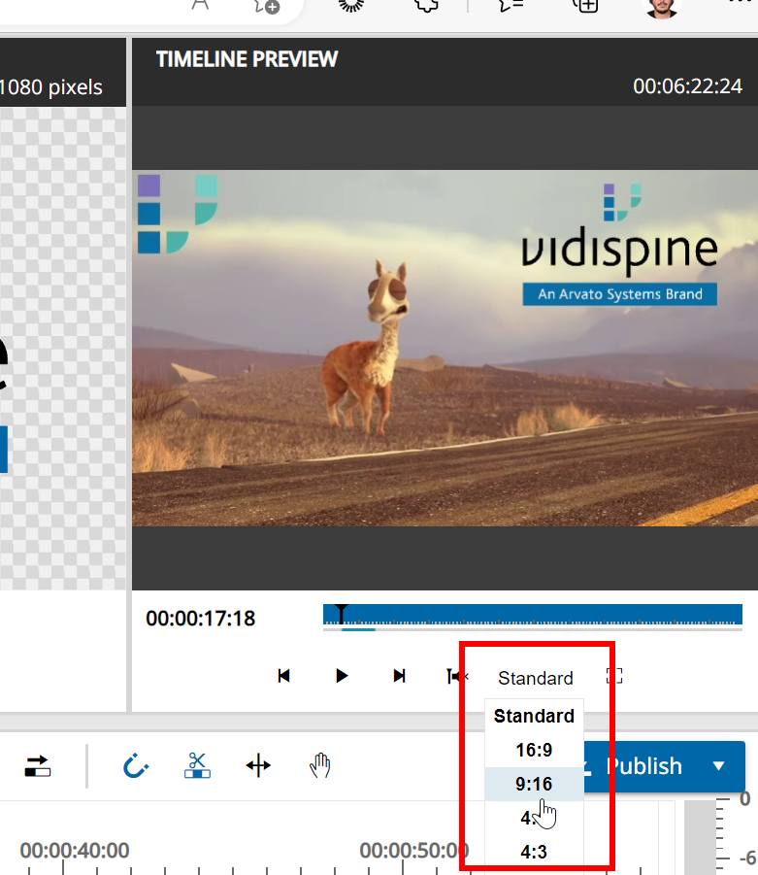This screenshot has height=875, width=758.
Task: Activate the hand pan tool
Action: [x=320, y=766]
